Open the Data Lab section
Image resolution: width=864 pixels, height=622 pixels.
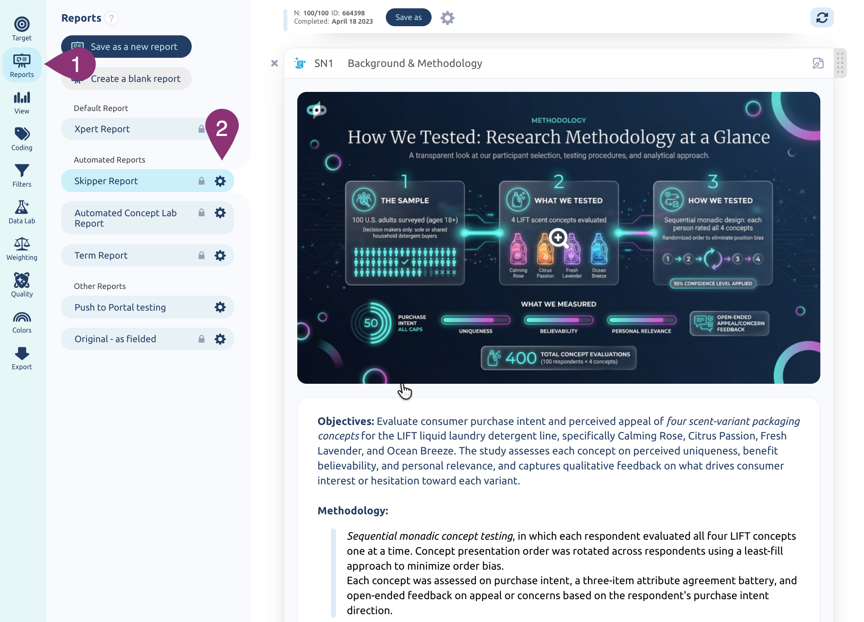(x=22, y=212)
